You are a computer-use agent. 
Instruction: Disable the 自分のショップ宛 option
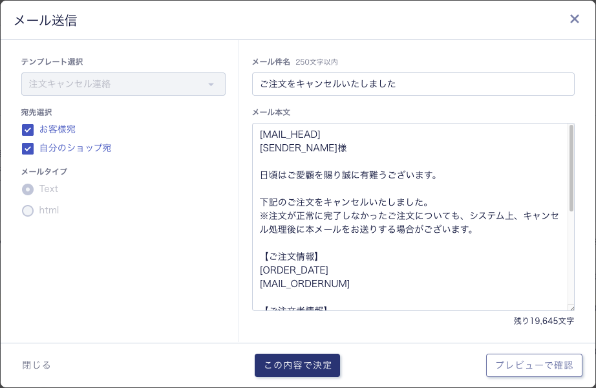[28, 149]
